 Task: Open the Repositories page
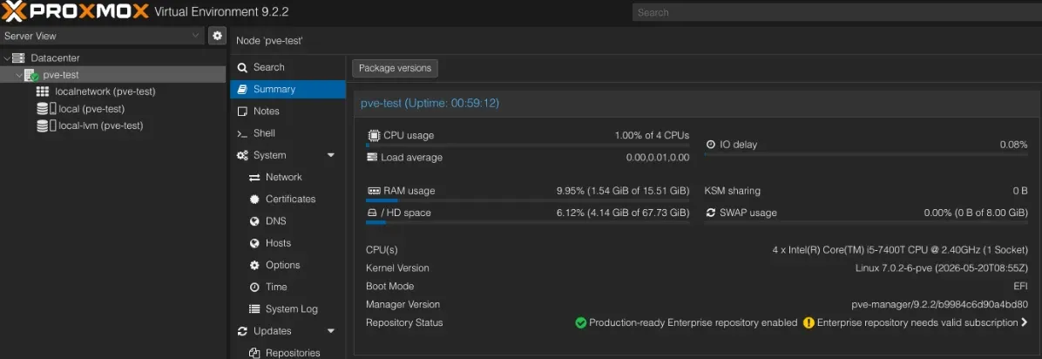tap(288, 353)
